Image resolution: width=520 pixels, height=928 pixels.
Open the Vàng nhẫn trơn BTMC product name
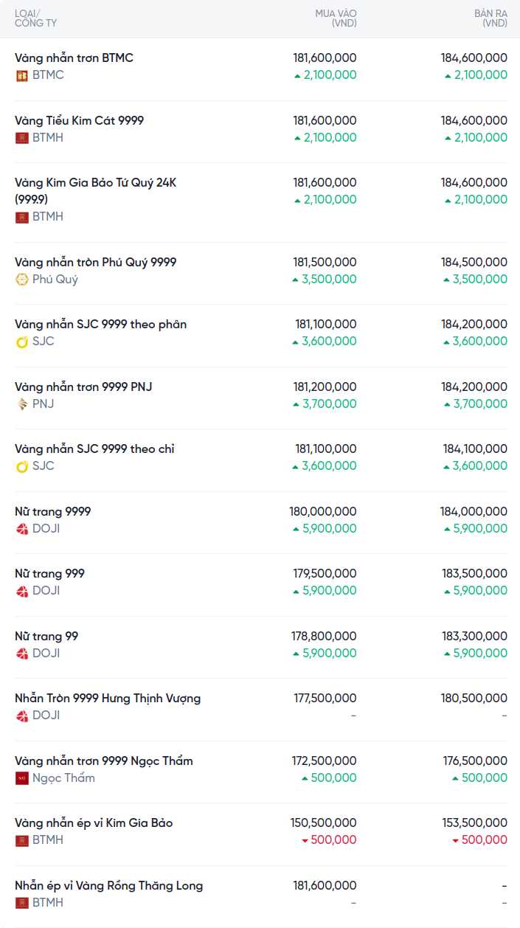point(74,58)
